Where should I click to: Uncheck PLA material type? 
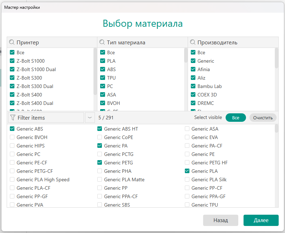click(103, 61)
